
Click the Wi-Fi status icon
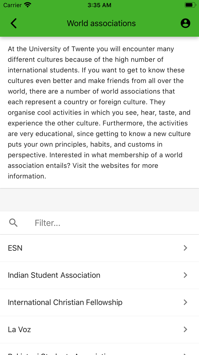28,5
